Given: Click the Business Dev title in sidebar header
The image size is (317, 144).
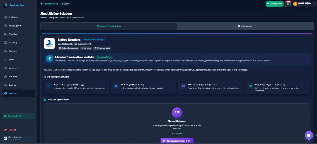Looking at the screenshot, I should pyautogui.click(x=17, y=5).
